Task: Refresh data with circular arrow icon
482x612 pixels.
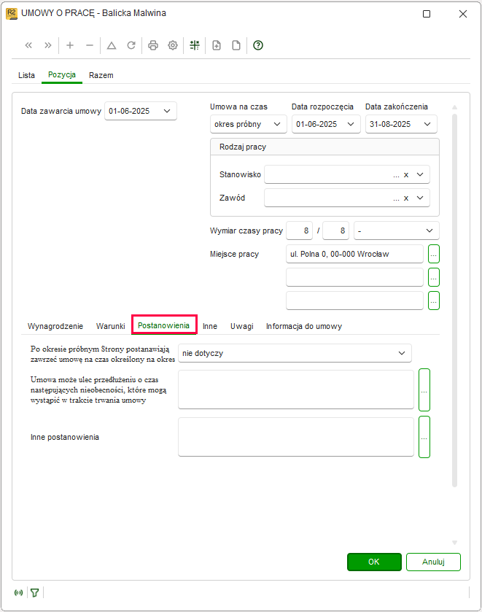Action: click(131, 45)
